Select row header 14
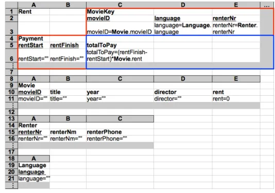 [11, 126]
